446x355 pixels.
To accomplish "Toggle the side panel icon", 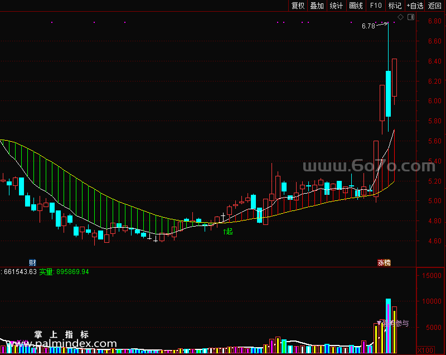I will coord(411,17).
